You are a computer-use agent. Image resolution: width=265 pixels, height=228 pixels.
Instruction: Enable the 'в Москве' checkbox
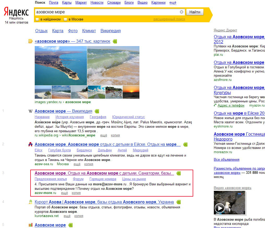(66, 19)
